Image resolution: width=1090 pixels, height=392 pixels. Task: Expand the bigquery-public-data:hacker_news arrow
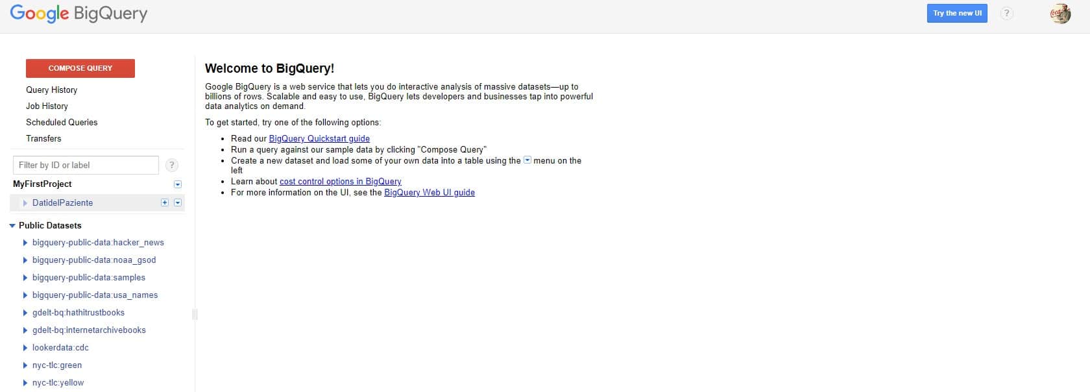tap(25, 243)
